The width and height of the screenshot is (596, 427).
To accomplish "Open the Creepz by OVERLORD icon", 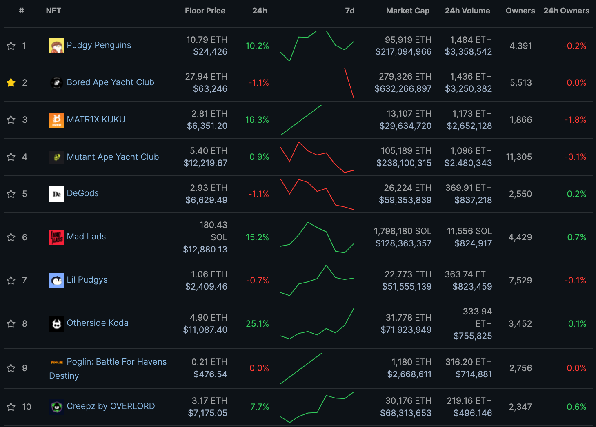I will pyautogui.click(x=57, y=407).
